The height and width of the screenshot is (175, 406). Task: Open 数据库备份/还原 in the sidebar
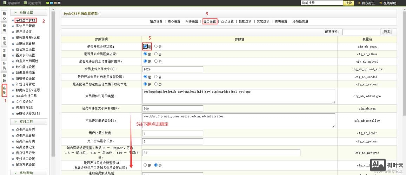point(28,90)
